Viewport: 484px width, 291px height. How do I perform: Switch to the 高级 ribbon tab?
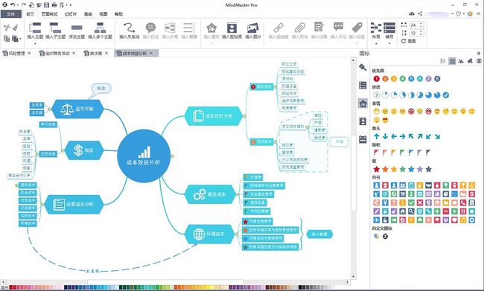[88, 14]
